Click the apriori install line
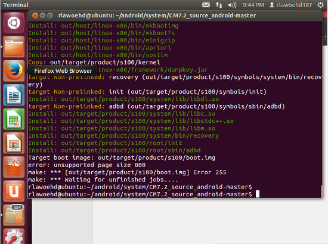 [100, 48]
